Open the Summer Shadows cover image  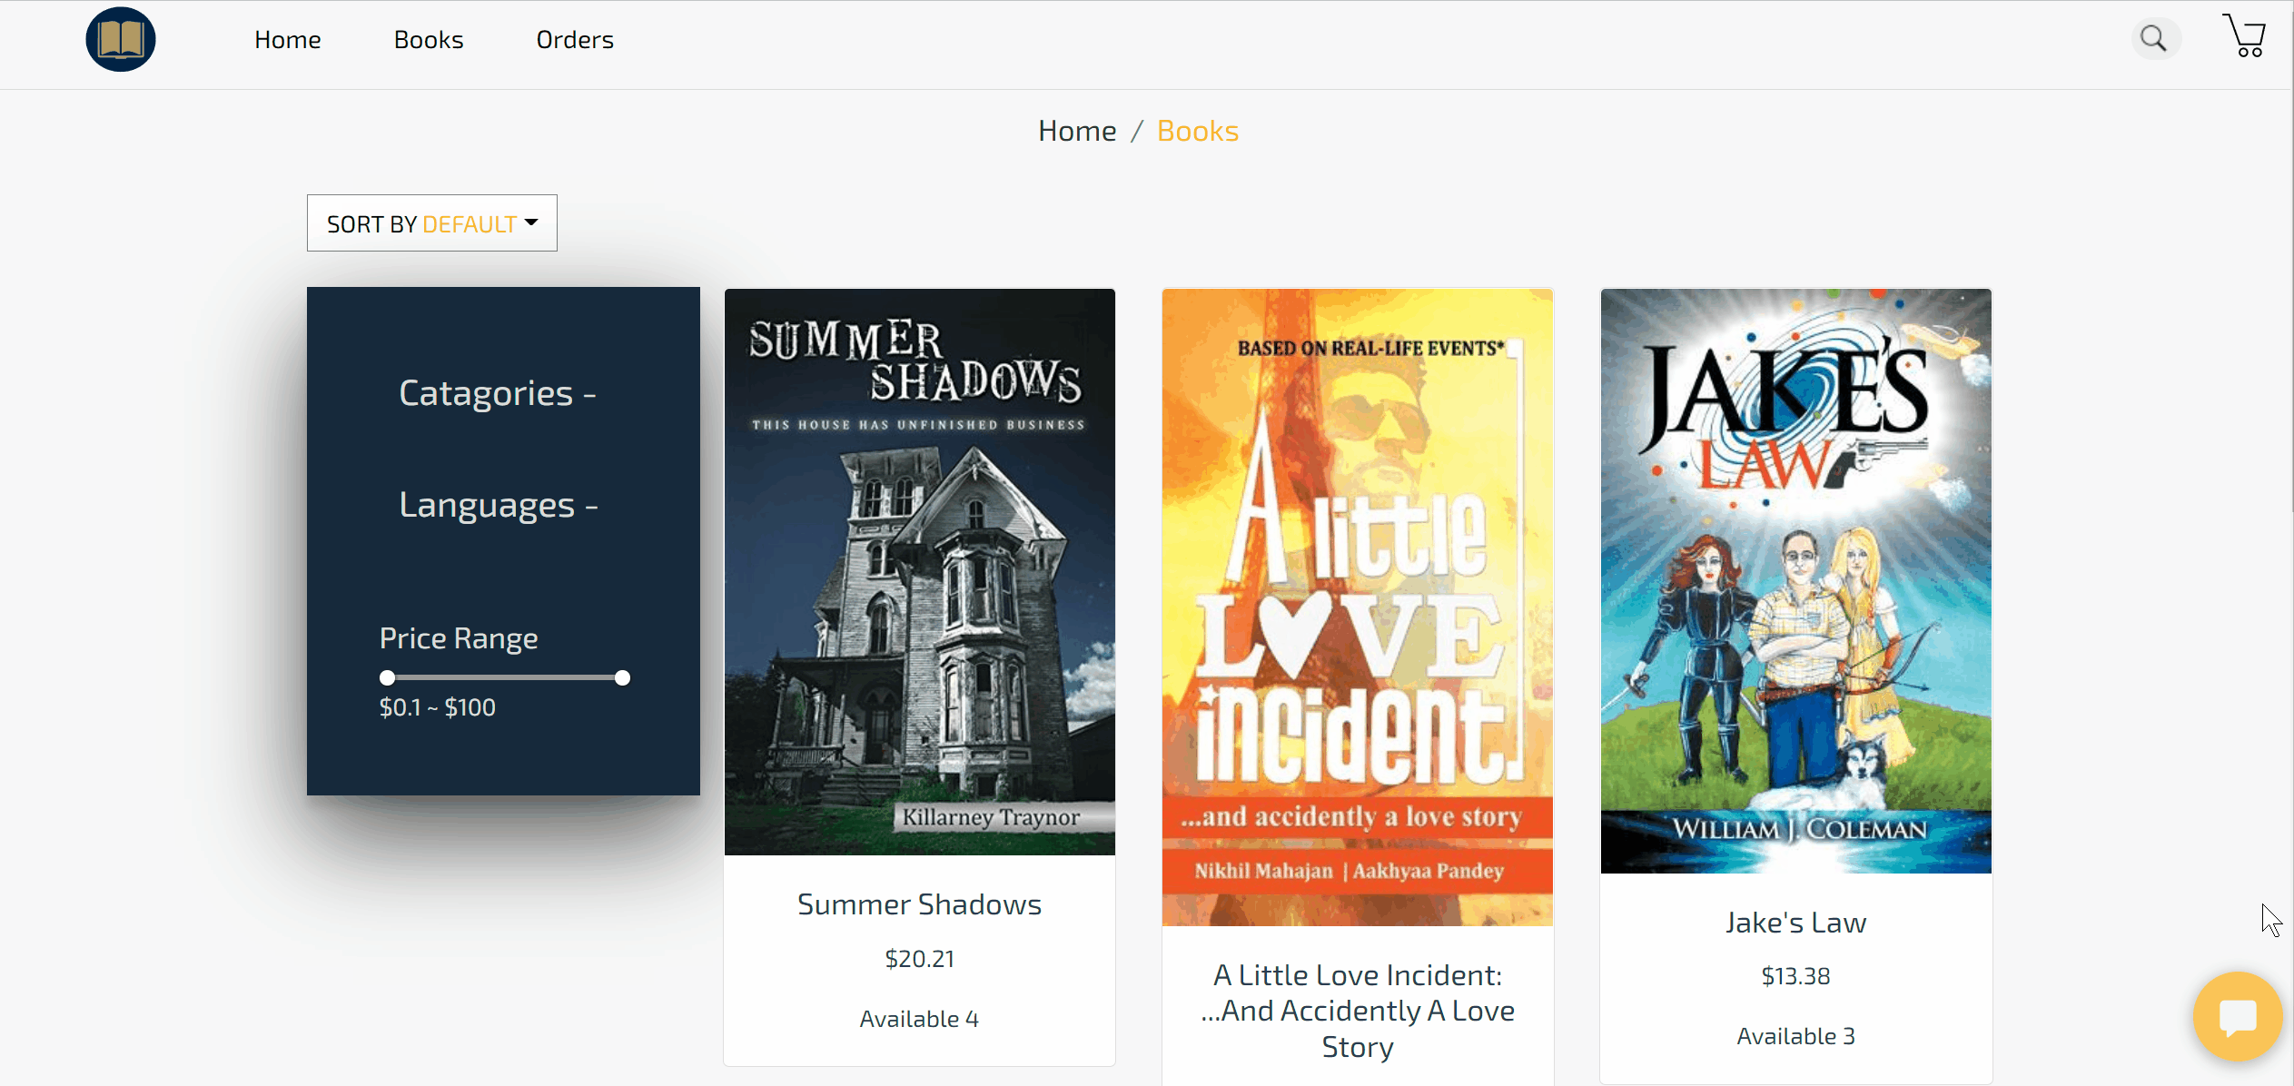(919, 572)
